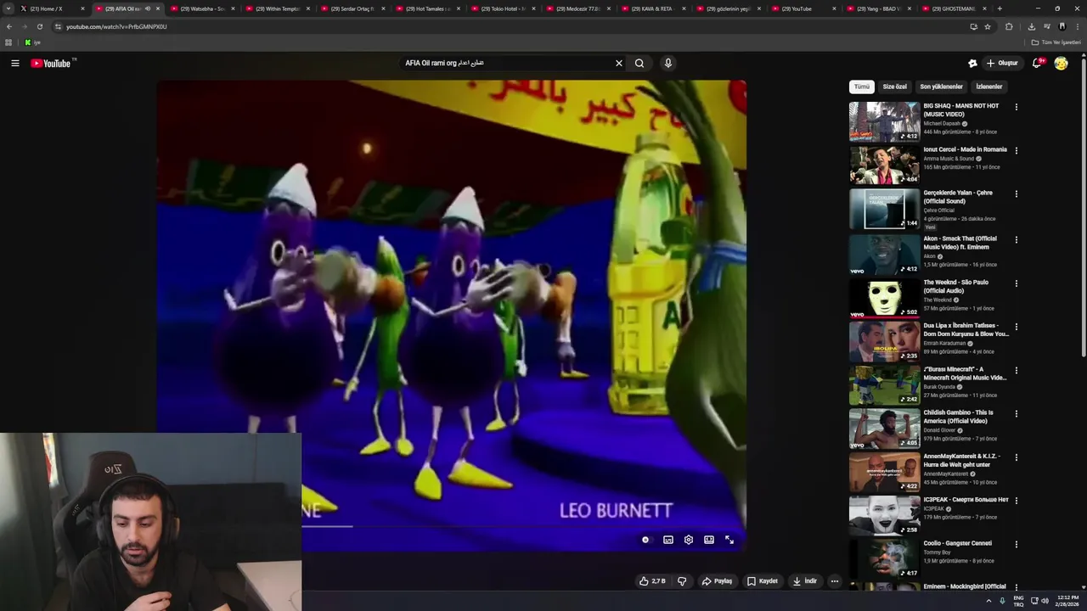
Task: Switch to the Tokio Hotel browser tab
Action: click(508, 8)
